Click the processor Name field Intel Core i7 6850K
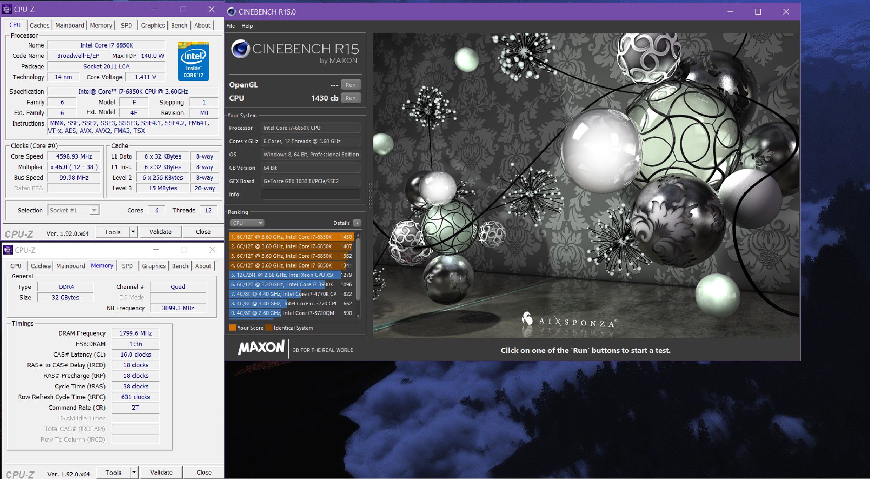Viewport: 870px width, 479px height. tap(107, 45)
